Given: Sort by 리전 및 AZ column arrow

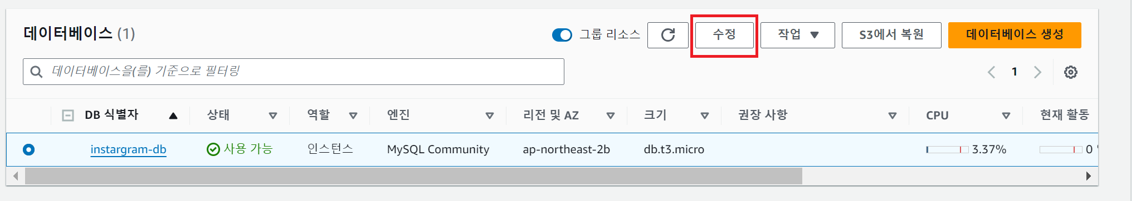Looking at the screenshot, I should click(611, 115).
